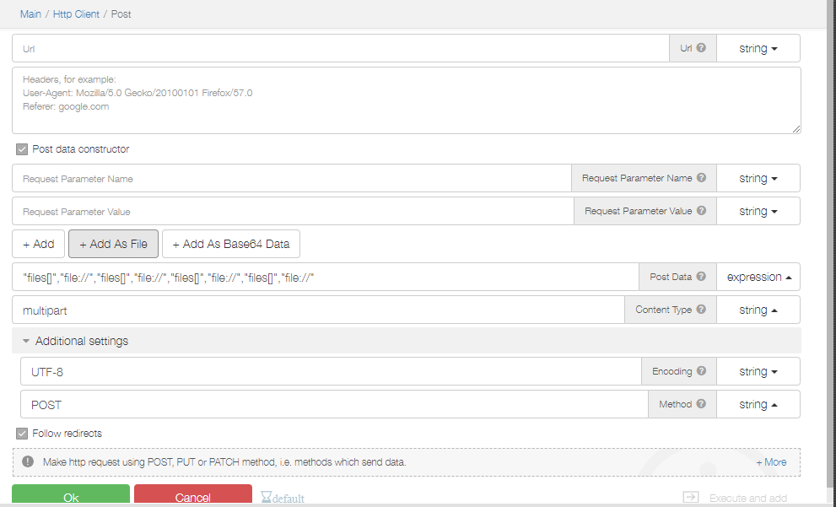Open the Method type string dropdown

758,405
